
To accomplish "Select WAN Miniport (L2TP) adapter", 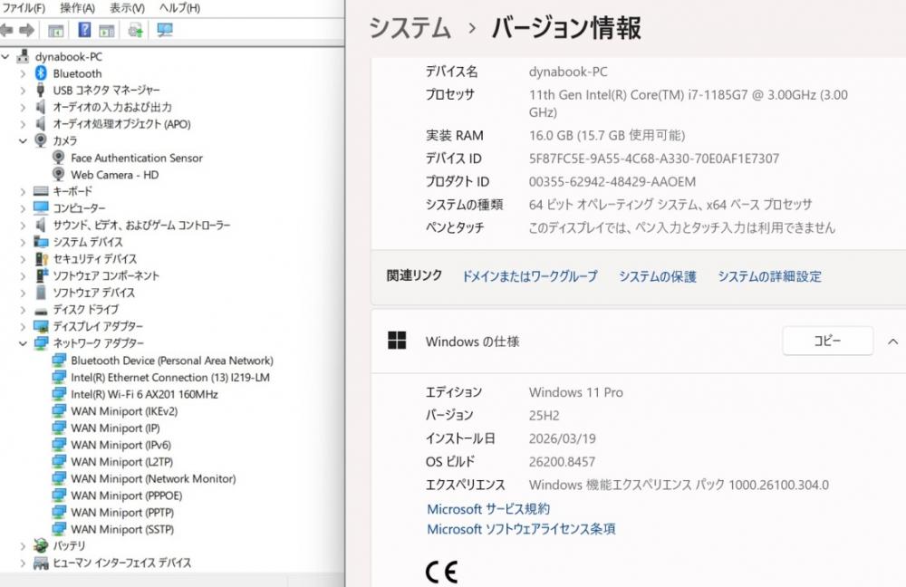I will tap(122, 462).
